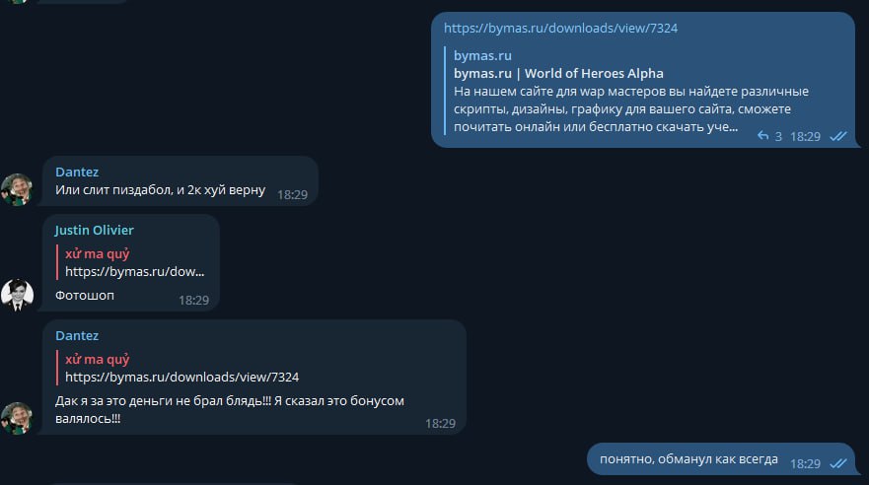Click Dantez name above the 'Или слит' message
This screenshot has height=485, width=869.
[77, 172]
